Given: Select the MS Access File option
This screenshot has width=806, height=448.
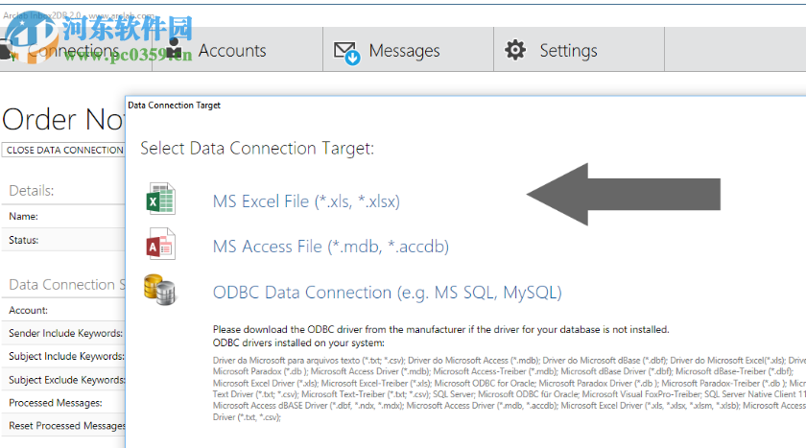Looking at the screenshot, I should click(x=330, y=247).
